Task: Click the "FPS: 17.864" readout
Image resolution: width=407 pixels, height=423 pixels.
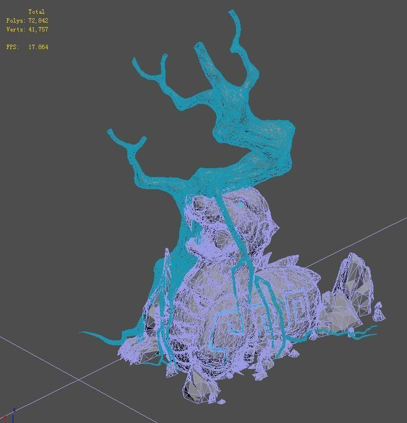Action: pos(27,47)
